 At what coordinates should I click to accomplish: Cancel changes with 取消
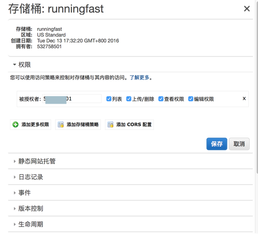click(x=239, y=144)
